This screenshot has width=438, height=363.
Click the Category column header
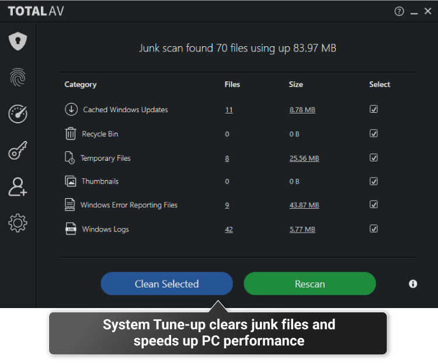[81, 84]
